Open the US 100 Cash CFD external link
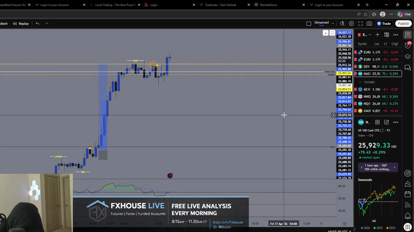 382,130
